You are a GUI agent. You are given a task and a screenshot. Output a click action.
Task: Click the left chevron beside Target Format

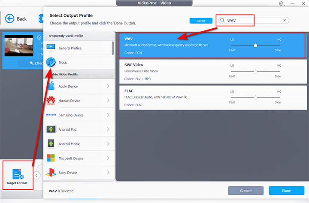pyautogui.click(x=36, y=175)
